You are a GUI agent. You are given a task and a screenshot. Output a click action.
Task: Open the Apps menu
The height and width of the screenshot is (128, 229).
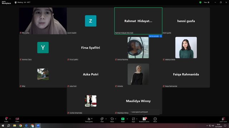(x=133, y=119)
